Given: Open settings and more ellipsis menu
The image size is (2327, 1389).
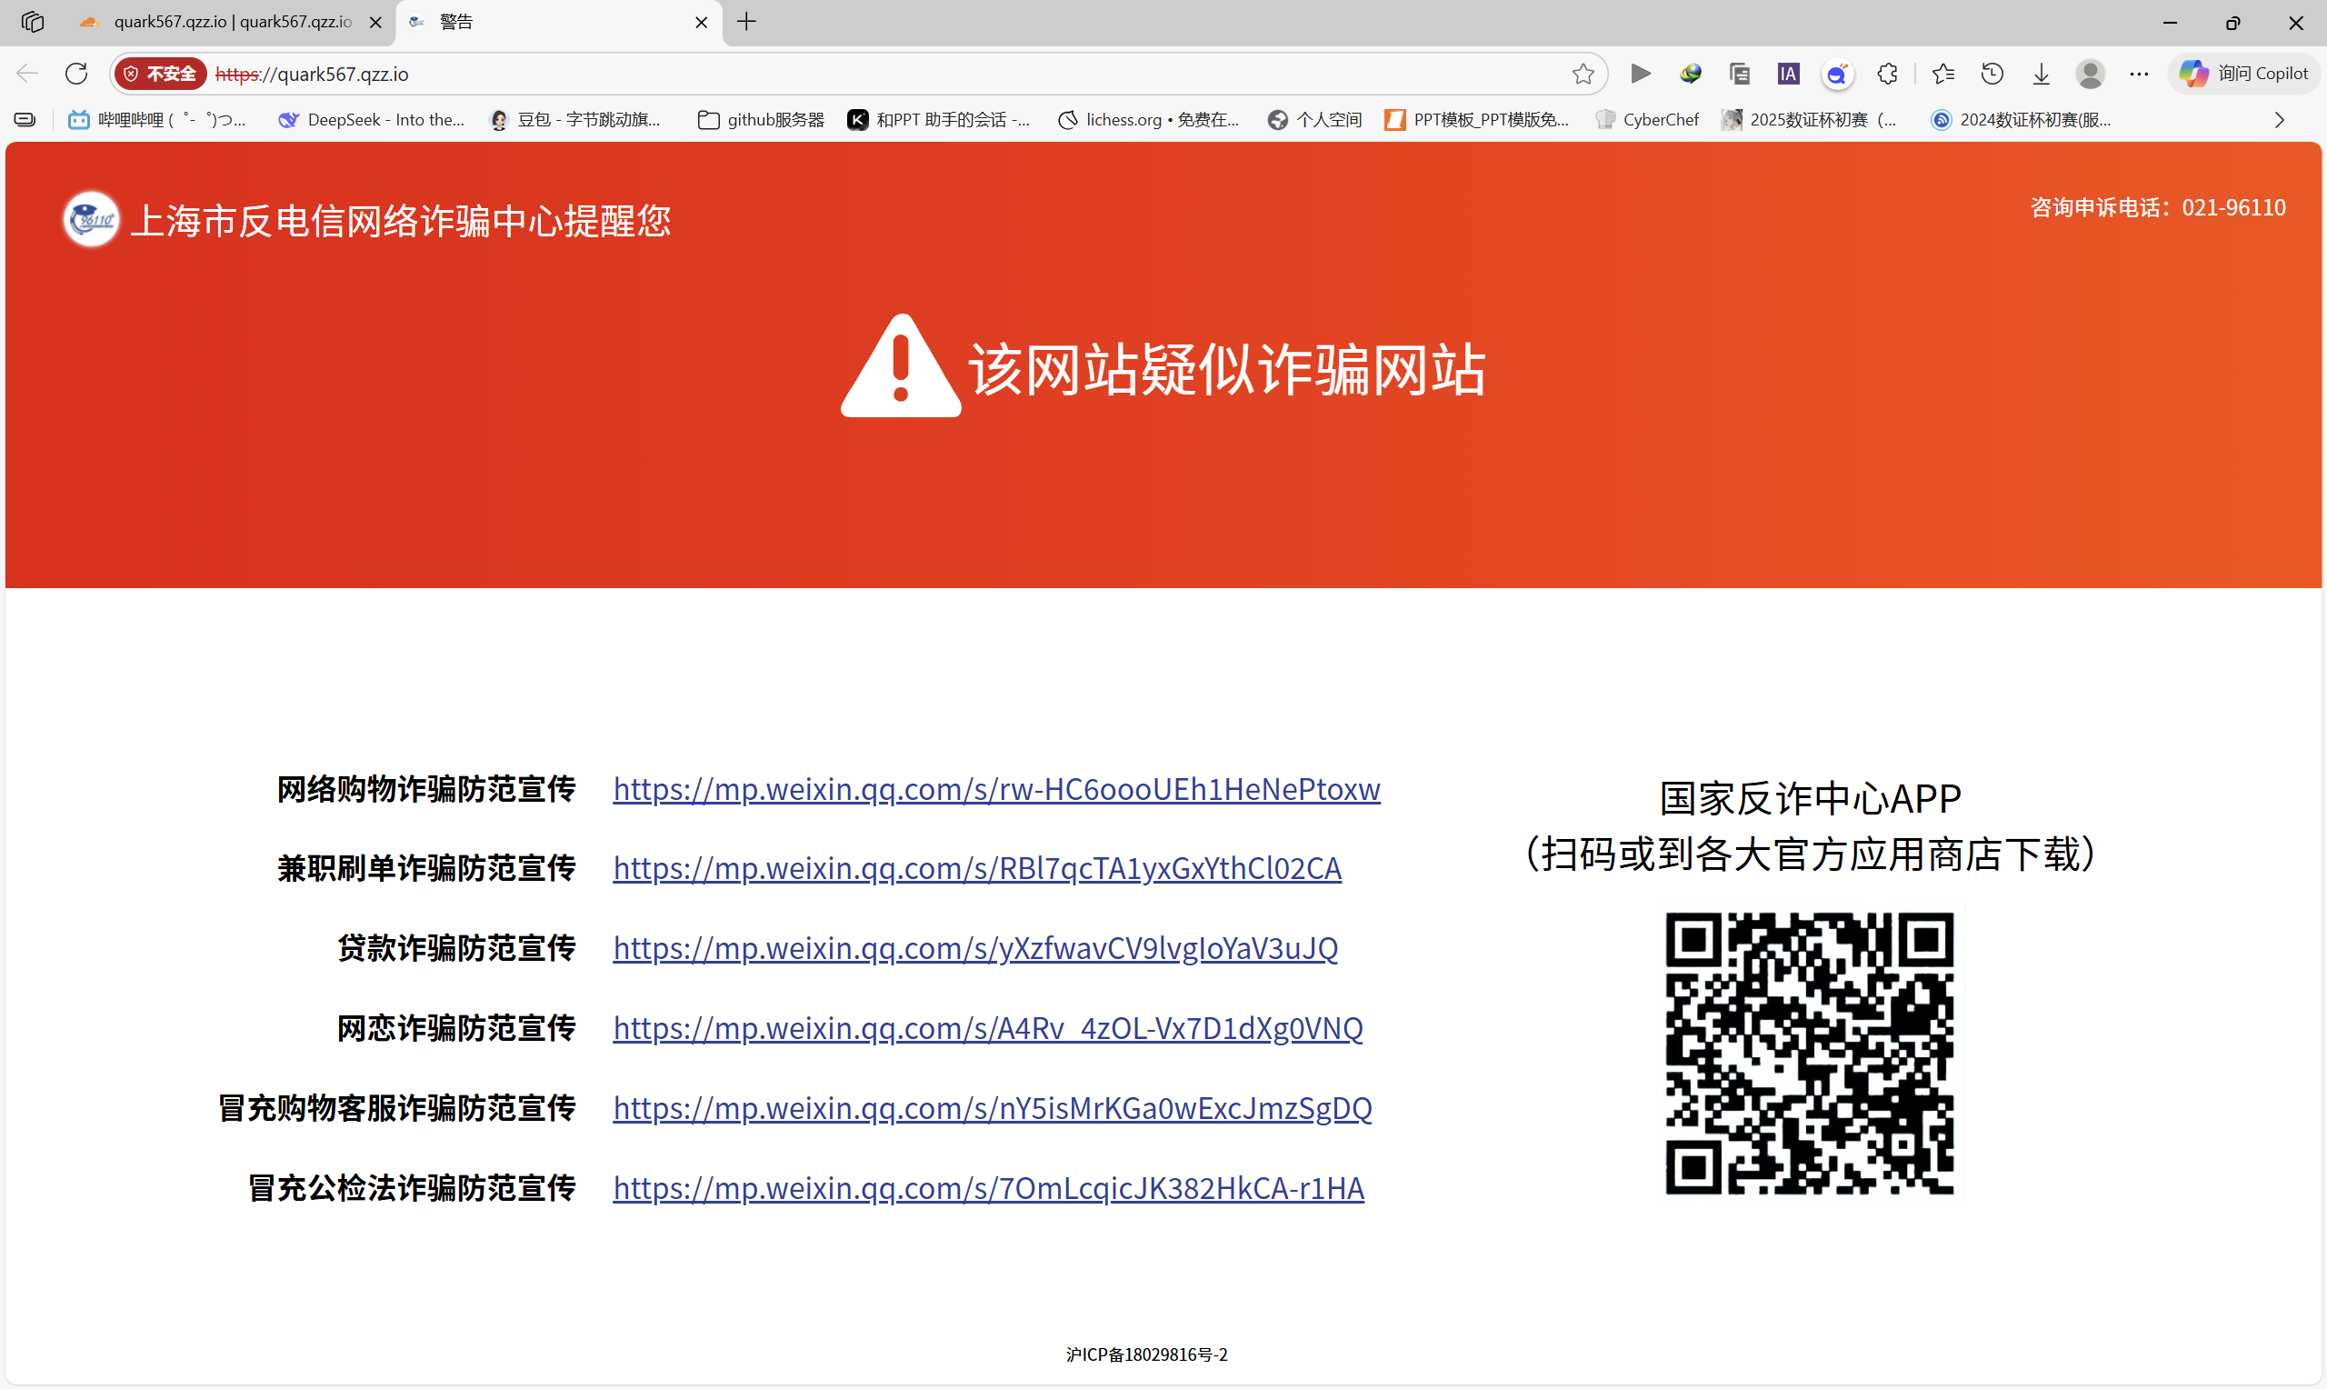Looking at the screenshot, I should coord(2139,73).
